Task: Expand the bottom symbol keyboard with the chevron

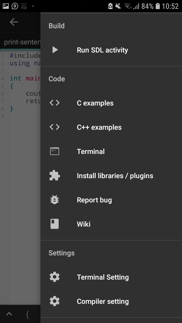Action: (9, 314)
